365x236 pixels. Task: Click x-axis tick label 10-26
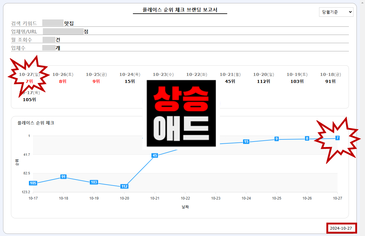[307, 198]
